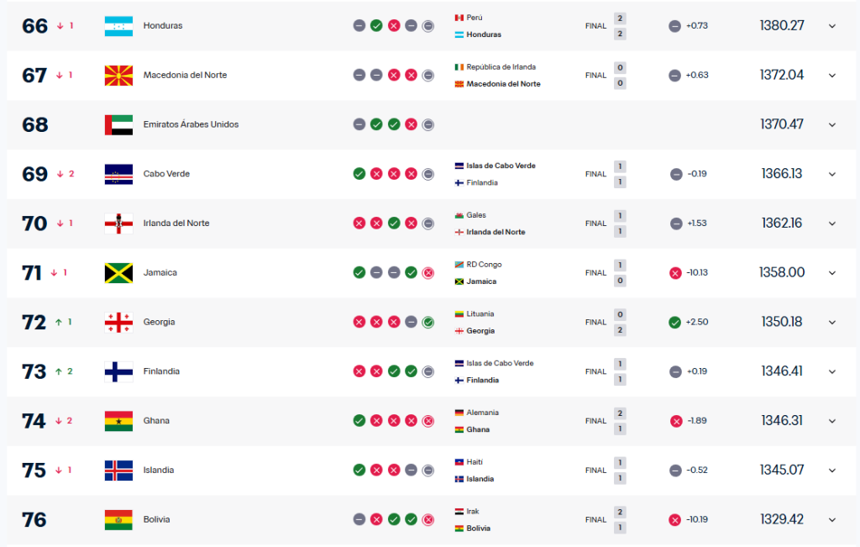
Task: Click the Jamaica flag icon
Action: (x=118, y=272)
